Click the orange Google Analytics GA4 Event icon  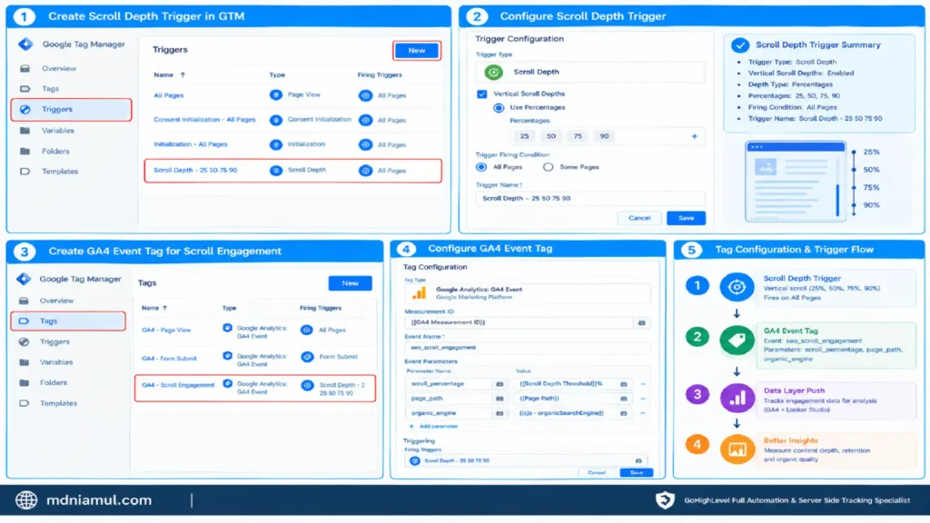pyautogui.click(x=420, y=293)
